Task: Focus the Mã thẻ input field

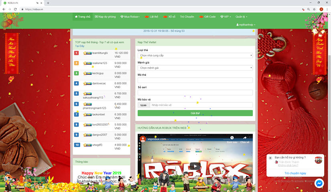Action: tap(195, 80)
